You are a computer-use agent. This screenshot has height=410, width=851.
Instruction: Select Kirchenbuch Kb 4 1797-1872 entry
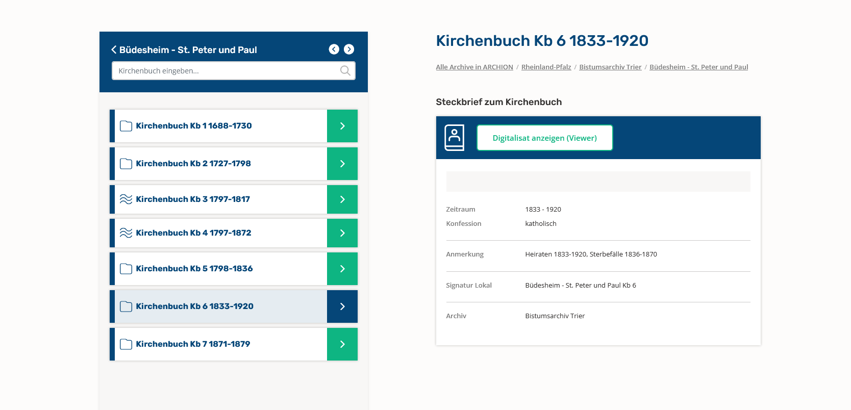click(193, 233)
